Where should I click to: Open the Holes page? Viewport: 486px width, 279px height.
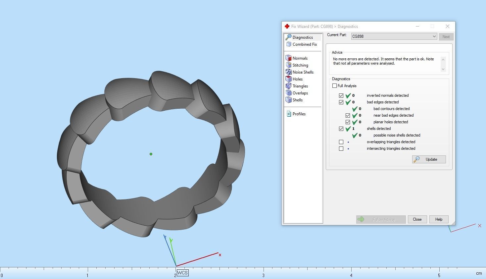point(298,79)
